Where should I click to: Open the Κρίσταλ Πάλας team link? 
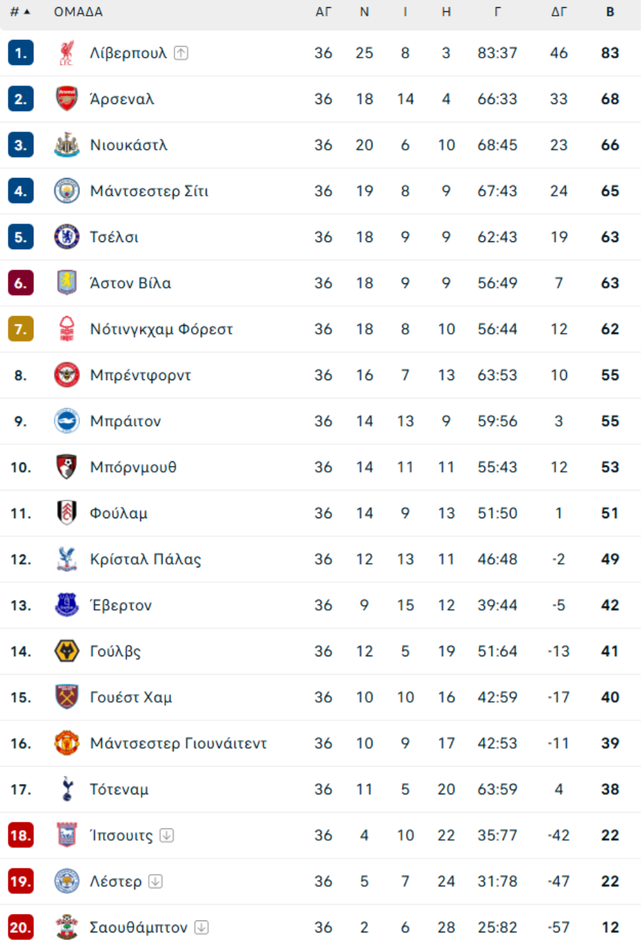145,559
